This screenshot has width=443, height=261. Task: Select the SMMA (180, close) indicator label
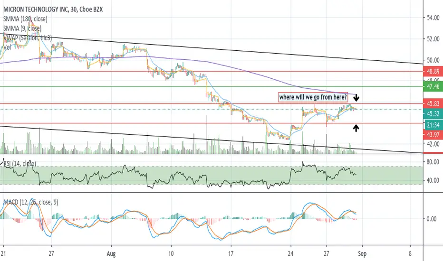[x=25, y=19]
